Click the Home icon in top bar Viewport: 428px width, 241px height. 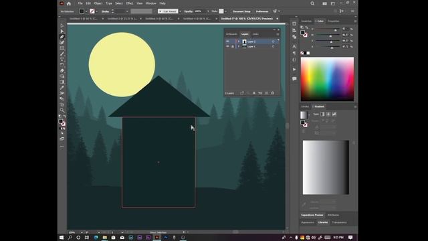69,3
